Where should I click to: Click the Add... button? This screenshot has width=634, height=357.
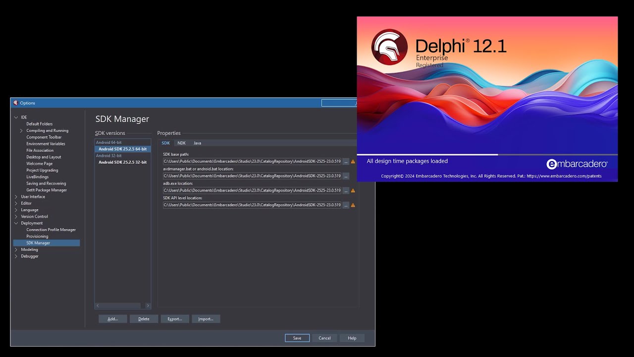[x=113, y=319]
